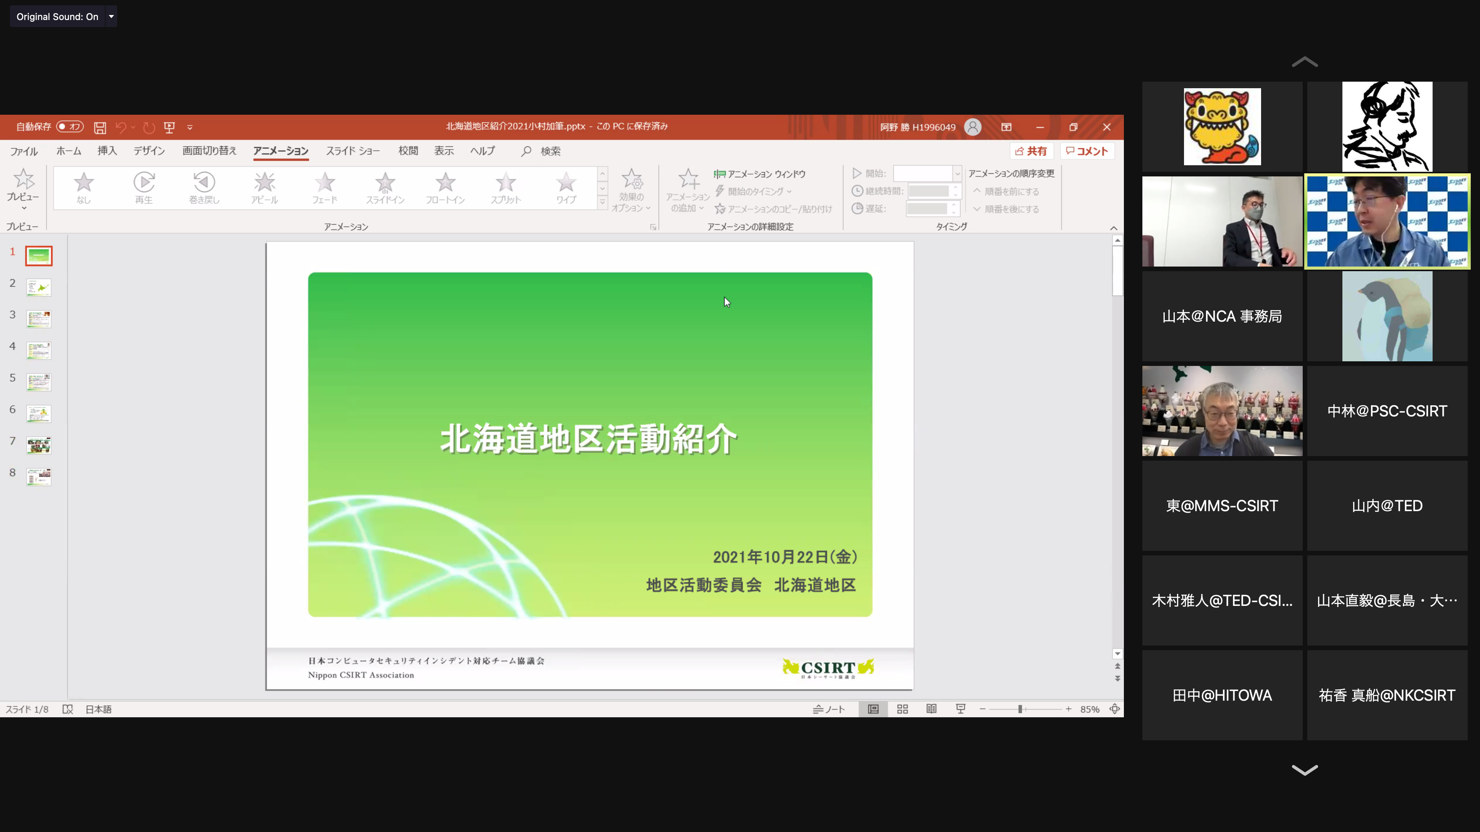Click the 継続時間 duration field
Viewport: 1480px width, 832px height.
coord(933,191)
